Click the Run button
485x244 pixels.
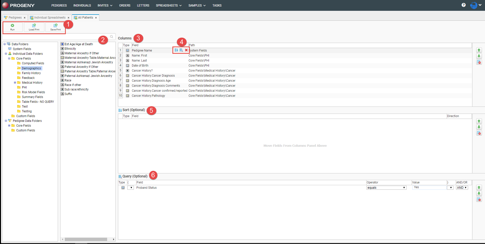click(x=13, y=27)
